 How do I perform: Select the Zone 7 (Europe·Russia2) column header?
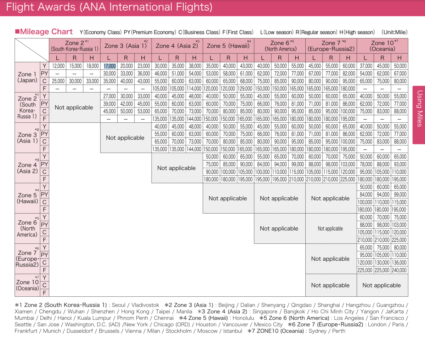click(x=331, y=46)
